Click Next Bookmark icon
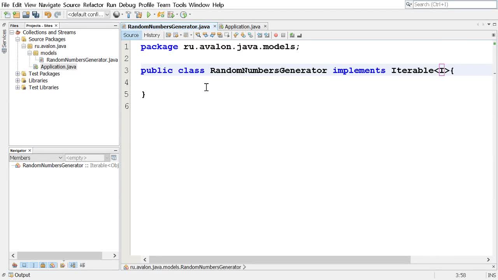Image resolution: width=498 pixels, height=280 pixels. pos(243,35)
